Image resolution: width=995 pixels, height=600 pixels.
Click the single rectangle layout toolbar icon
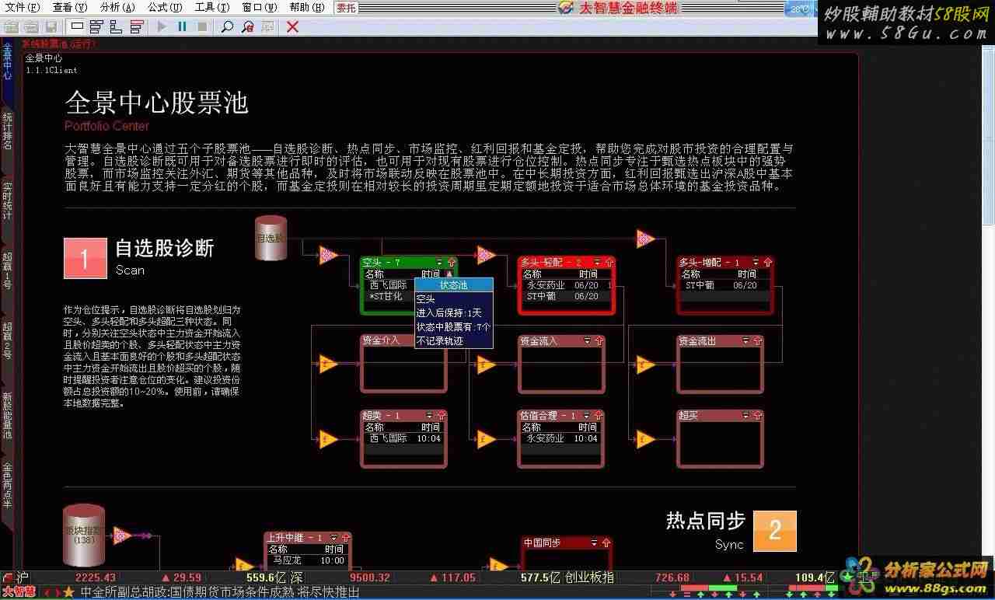(x=76, y=26)
